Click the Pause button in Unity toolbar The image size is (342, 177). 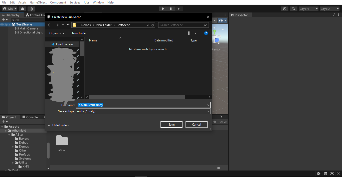click(x=171, y=9)
